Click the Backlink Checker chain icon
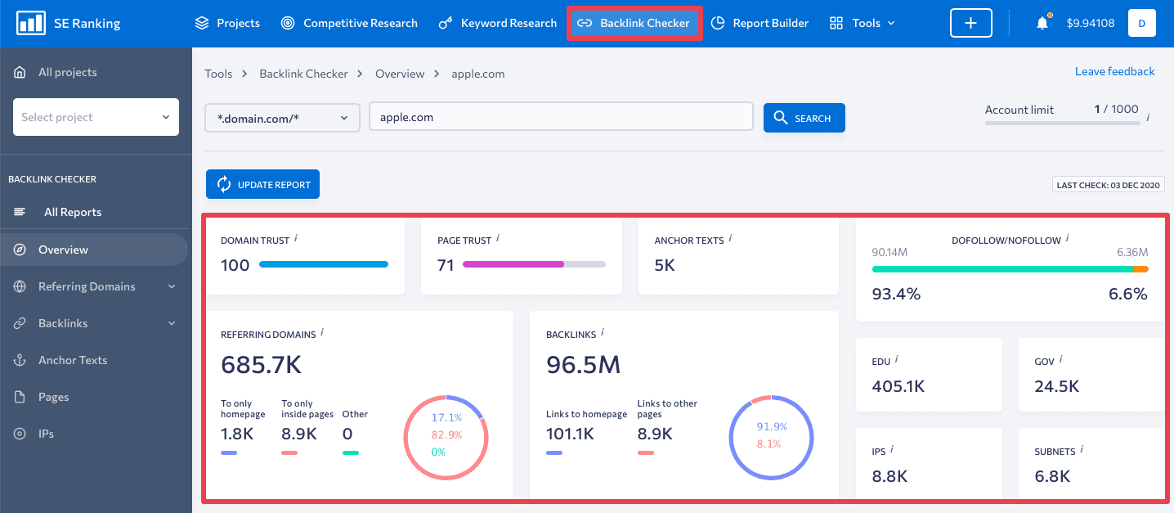The image size is (1174, 513). point(585,23)
